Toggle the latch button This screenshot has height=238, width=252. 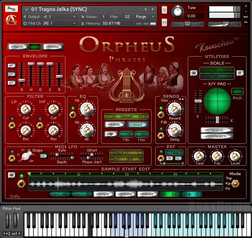[x=18, y=47]
